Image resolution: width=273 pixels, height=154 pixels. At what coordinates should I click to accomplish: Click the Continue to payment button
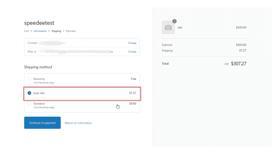click(x=42, y=123)
